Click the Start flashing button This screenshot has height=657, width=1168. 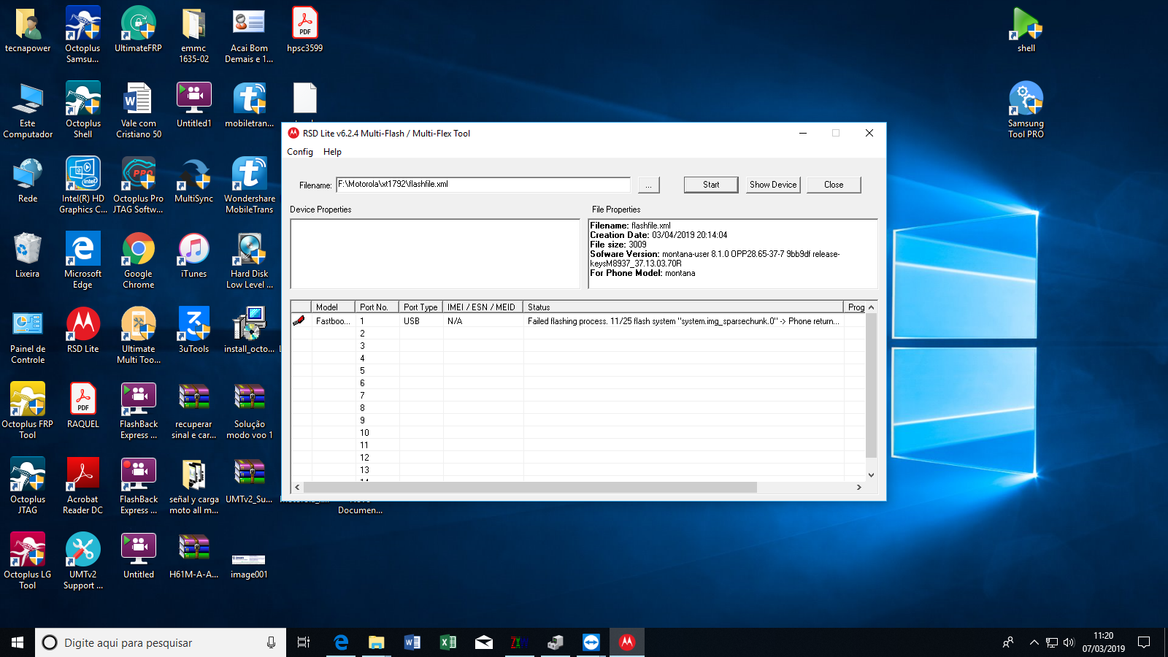711,185
